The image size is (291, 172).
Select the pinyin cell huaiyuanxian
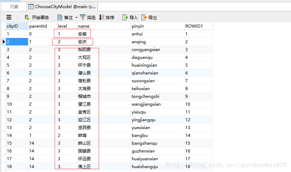tap(158, 159)
